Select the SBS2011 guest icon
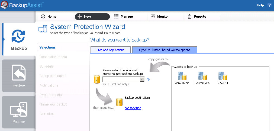This screenshot has width=274, height=131. tap(223, 76)
